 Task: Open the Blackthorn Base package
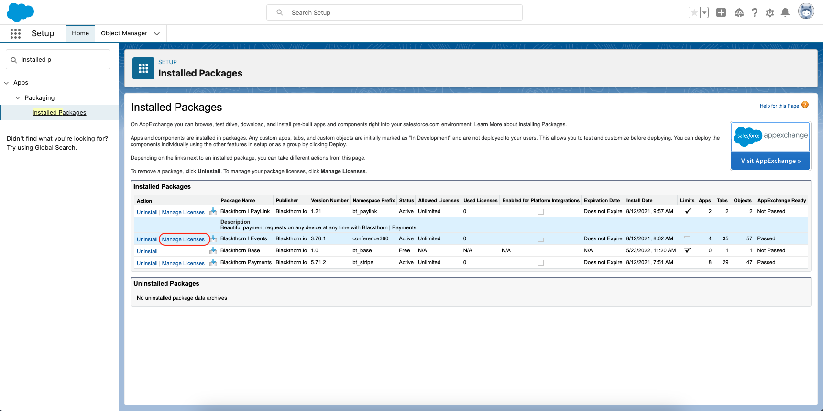pos(240,250)
